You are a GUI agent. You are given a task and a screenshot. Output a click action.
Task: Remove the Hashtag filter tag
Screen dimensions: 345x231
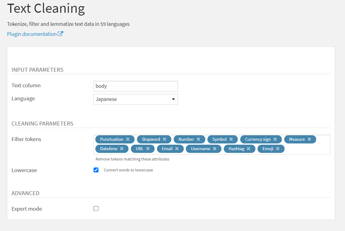(x=249, y=149)
